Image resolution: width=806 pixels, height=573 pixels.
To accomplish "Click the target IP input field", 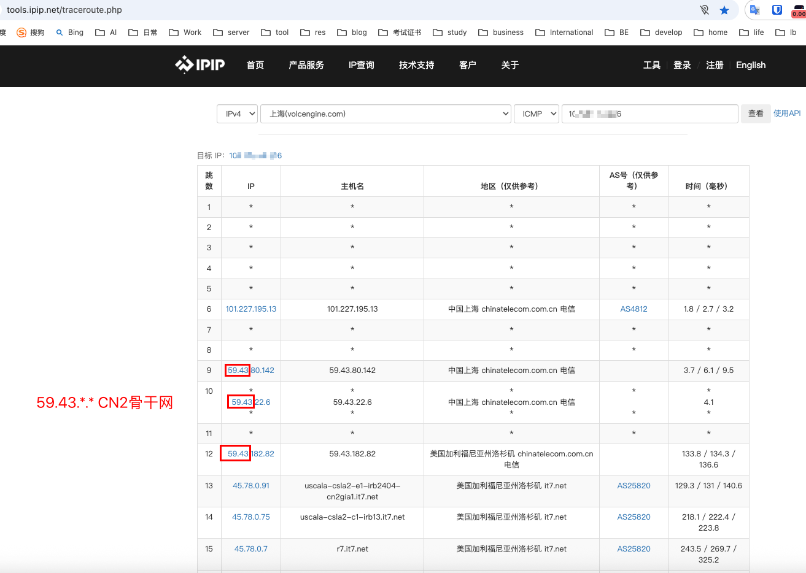I will click(x=650, y=113).
